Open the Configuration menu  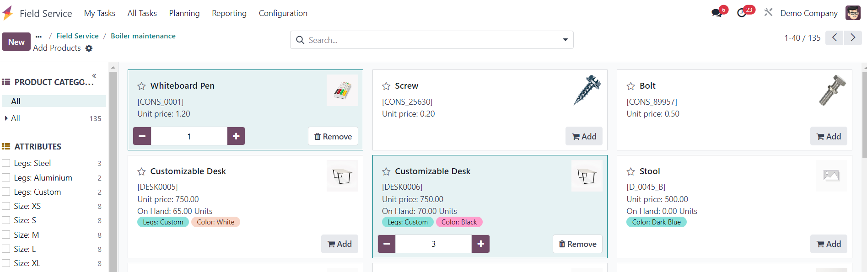[283, 13]
